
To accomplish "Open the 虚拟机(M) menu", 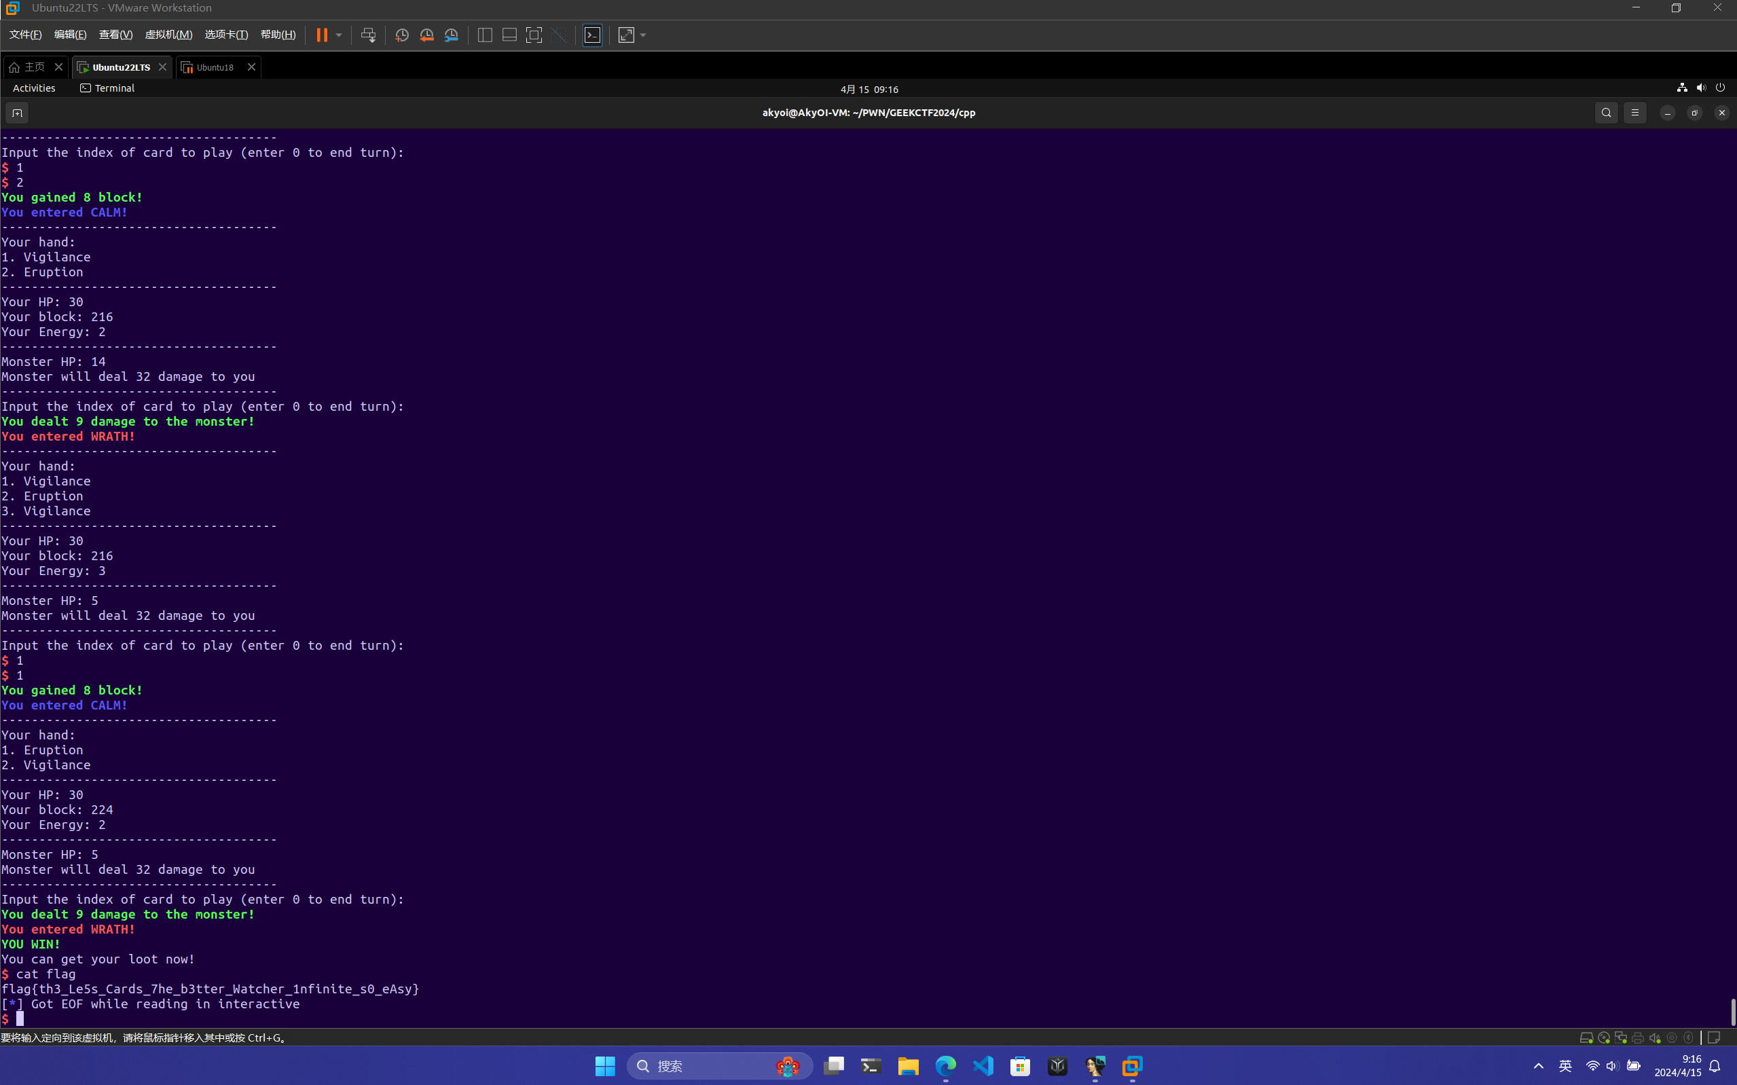I will [x=168, y=35].
